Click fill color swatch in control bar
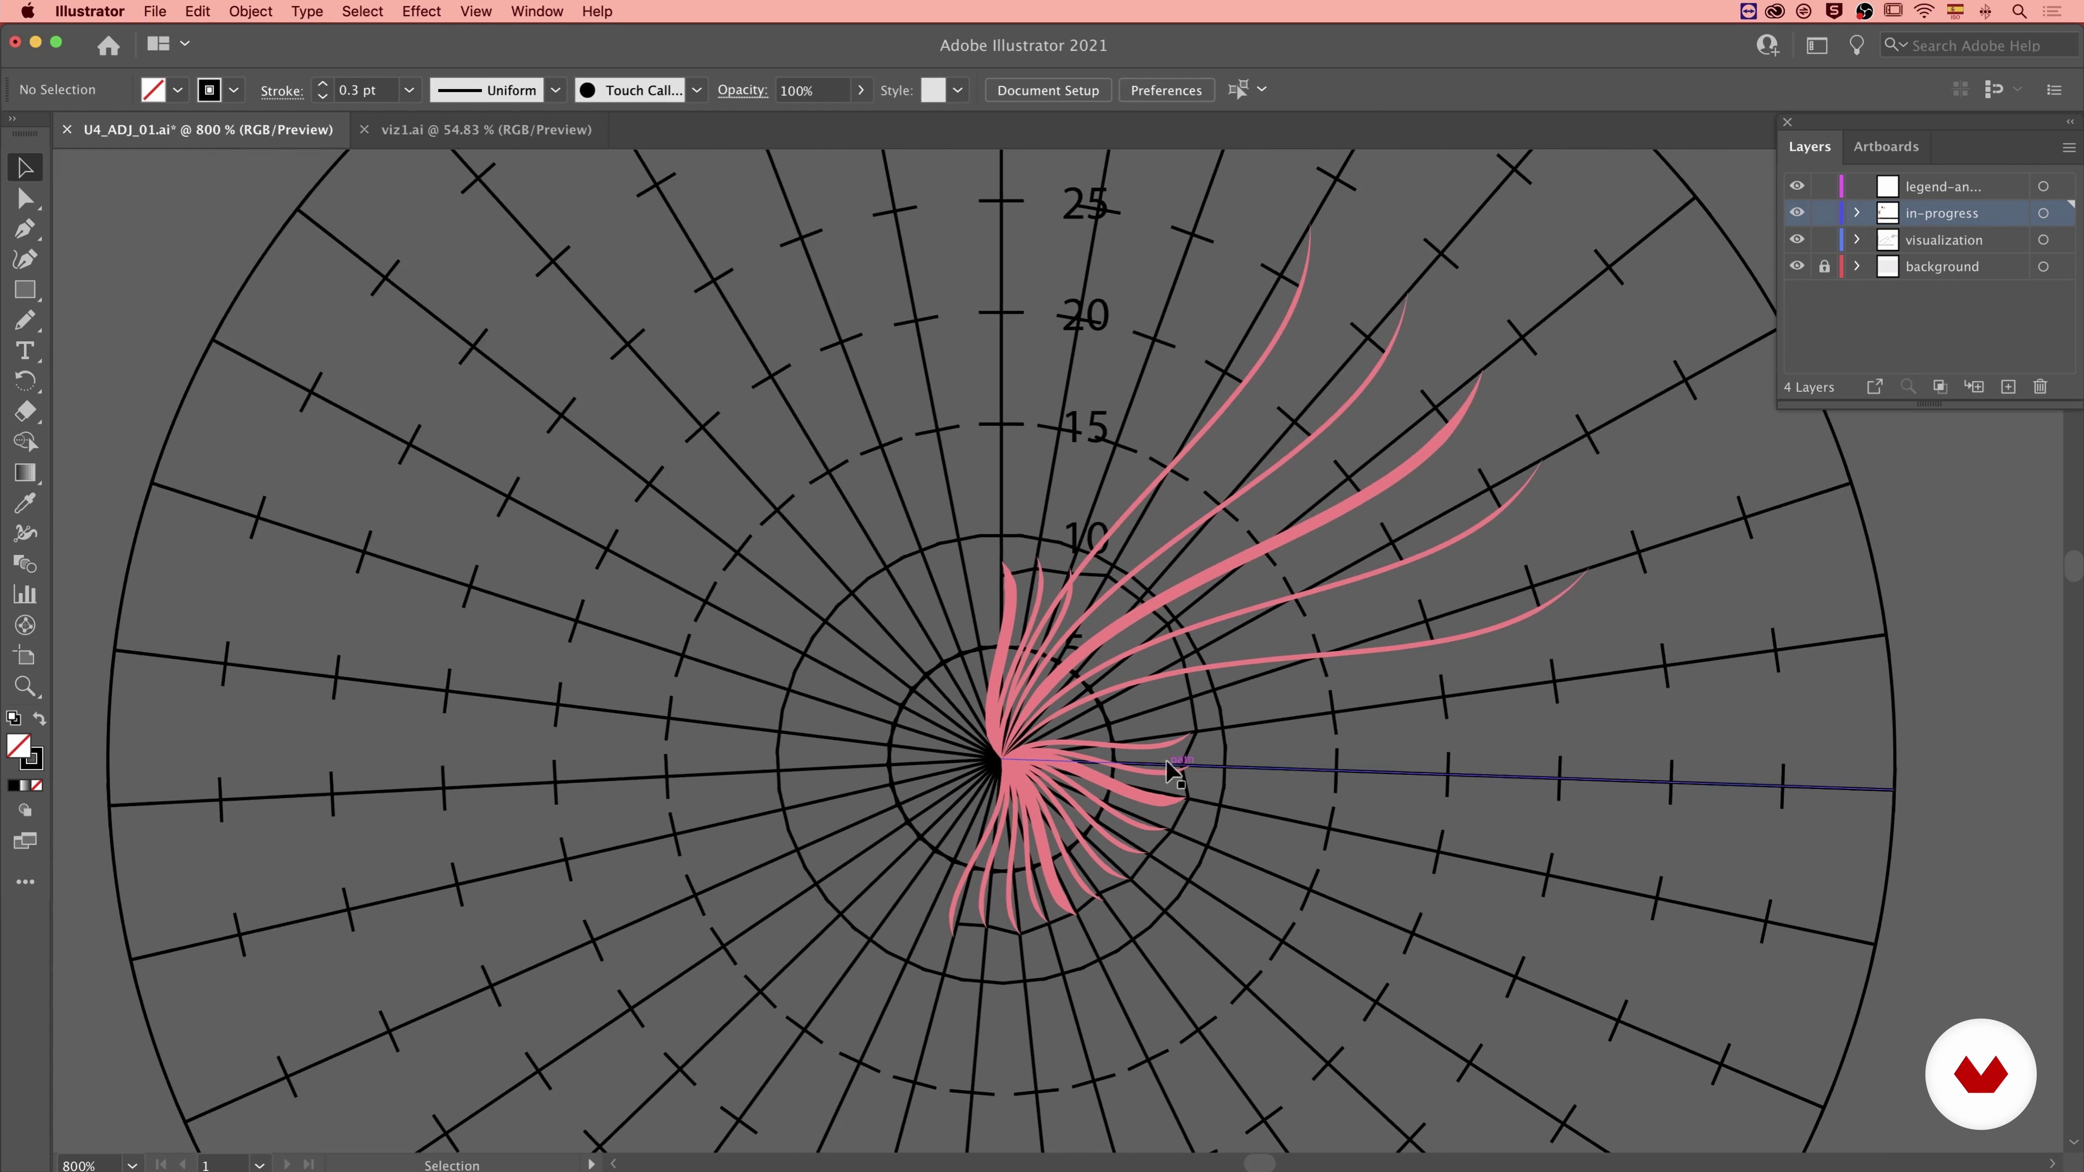This screenshot has height=1172, width=2084. pyautogui.click(x=153, y=90)
